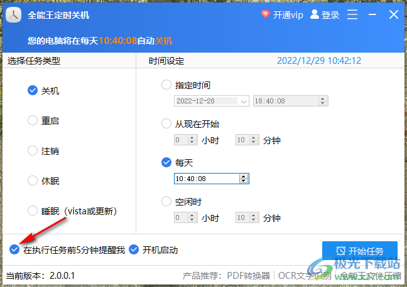Open the 全能王文件压缩 product link
The image size is (407, 287).
[x=371, y=276]
